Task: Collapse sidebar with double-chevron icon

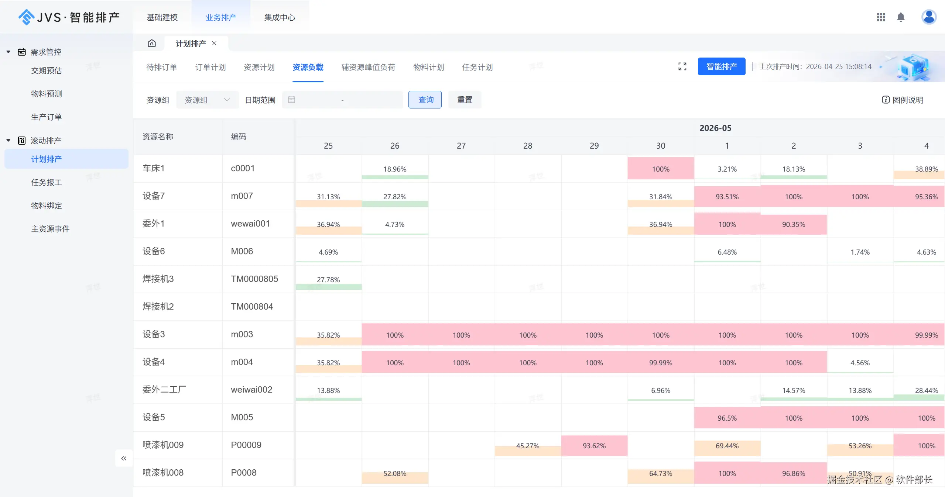Action: point(124,458)
